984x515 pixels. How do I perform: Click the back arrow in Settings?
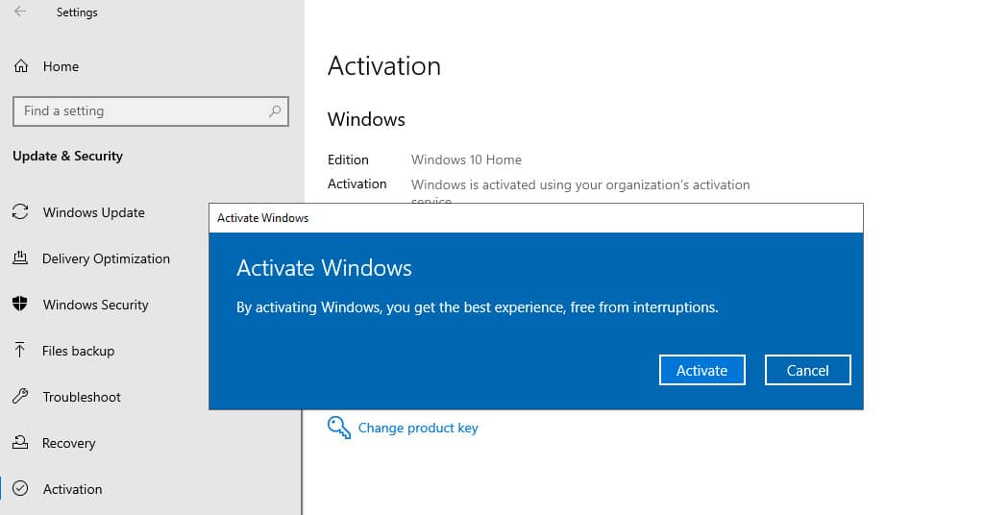pos(21,12)
